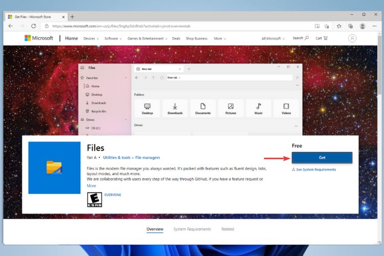This screenshot has height=256, width=384.
Task: Click the page vertical scrollbar
Action: [x=379, y=65]
